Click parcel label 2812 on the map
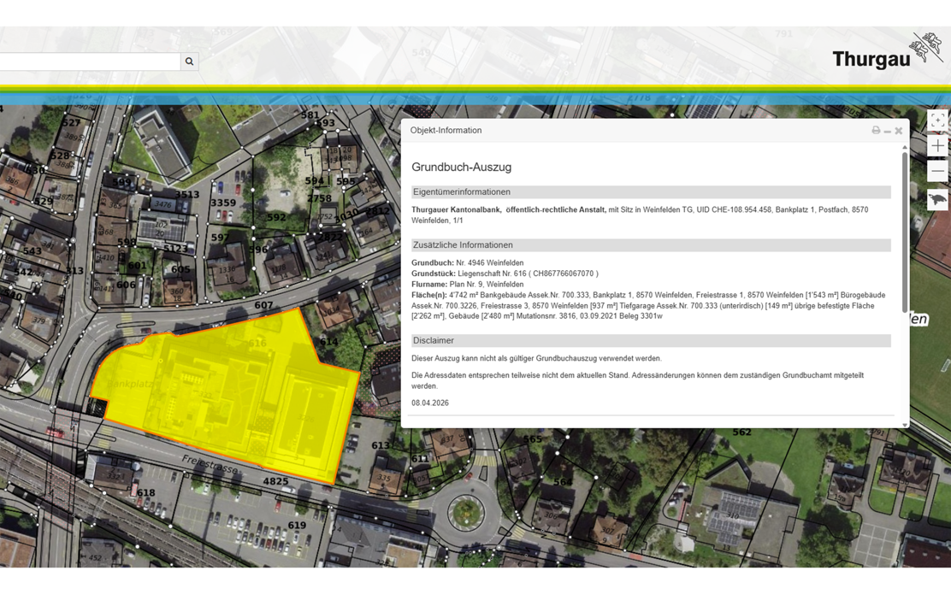951x594 pixels. 377,211
